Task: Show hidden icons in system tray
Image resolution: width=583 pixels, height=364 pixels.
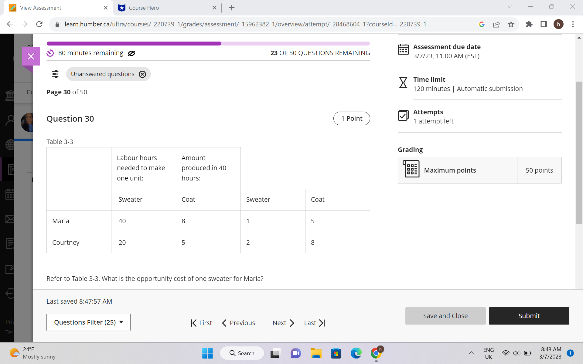Action: click(471, 353)
